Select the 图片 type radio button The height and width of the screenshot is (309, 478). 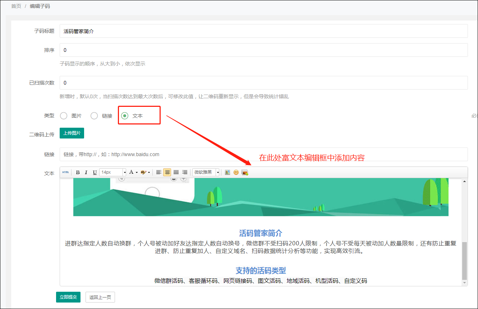(x=64, y=115)
